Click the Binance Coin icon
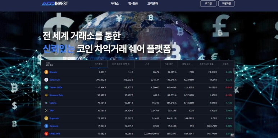This screenshot has height=138, width=278. pos(46,95)
